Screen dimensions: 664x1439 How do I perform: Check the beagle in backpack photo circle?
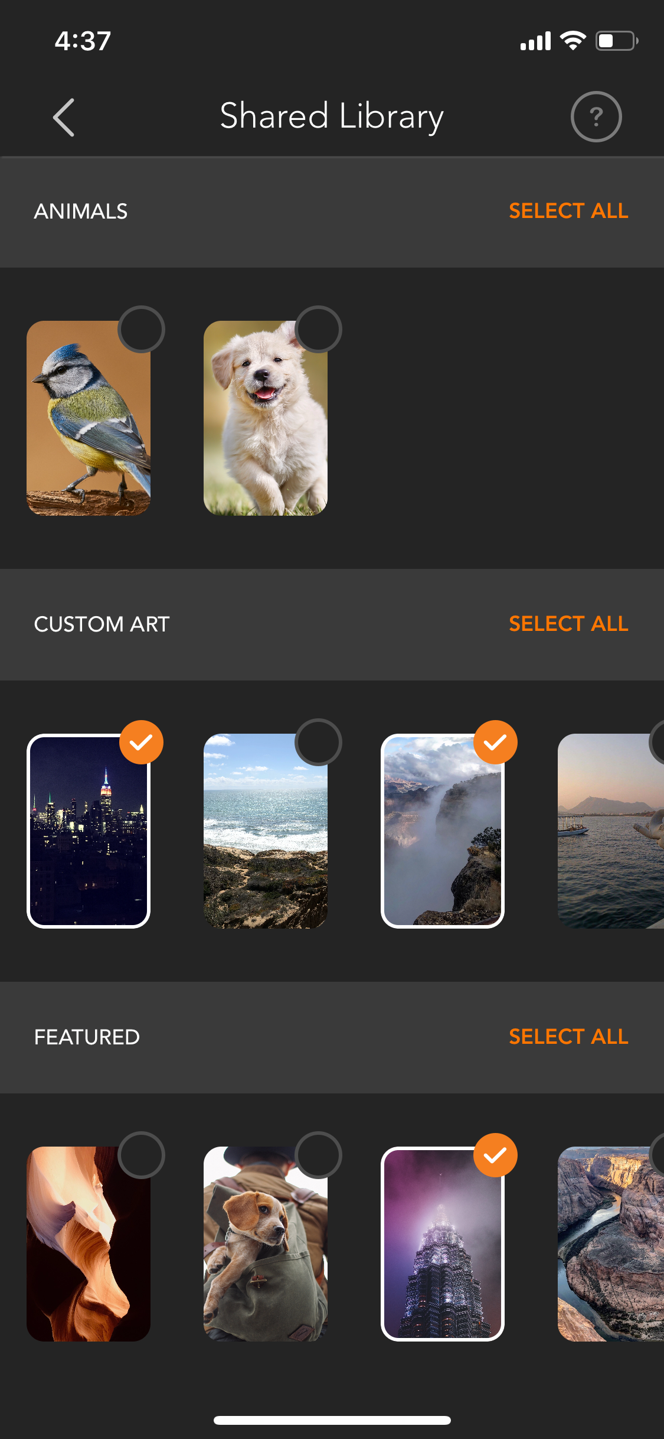318,1155
